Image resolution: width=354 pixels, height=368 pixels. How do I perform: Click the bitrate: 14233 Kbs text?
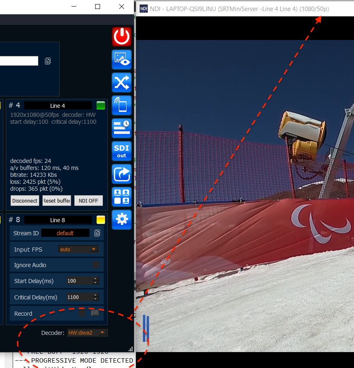33,175
